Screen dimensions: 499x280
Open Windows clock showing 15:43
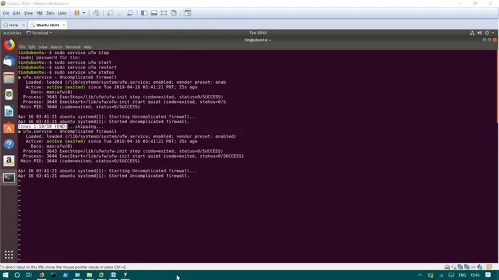tap(475, 275)
